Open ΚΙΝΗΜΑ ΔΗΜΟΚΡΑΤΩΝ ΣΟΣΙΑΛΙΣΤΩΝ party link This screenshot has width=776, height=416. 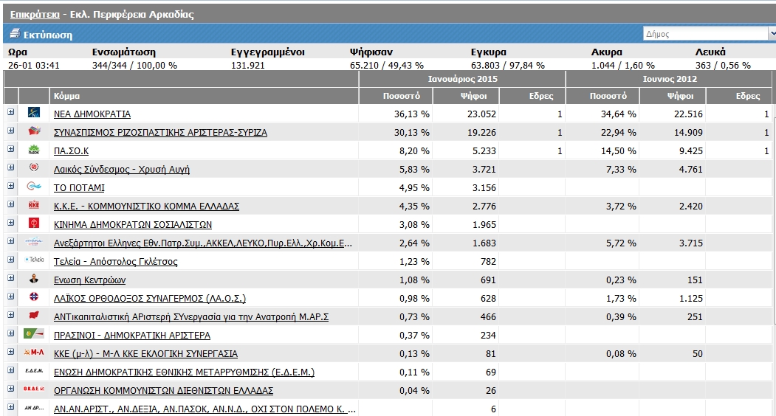(133, 225)
